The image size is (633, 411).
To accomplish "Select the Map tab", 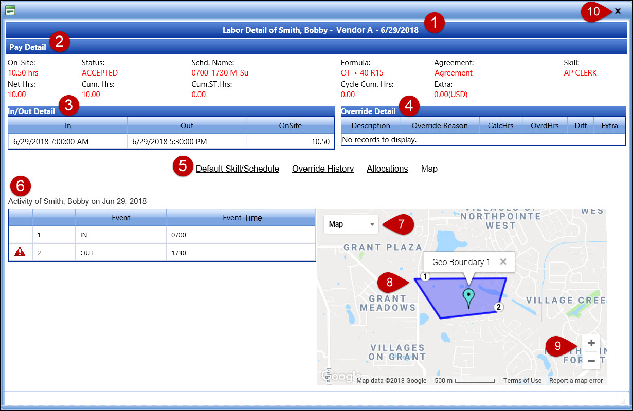I will [429, 169].
